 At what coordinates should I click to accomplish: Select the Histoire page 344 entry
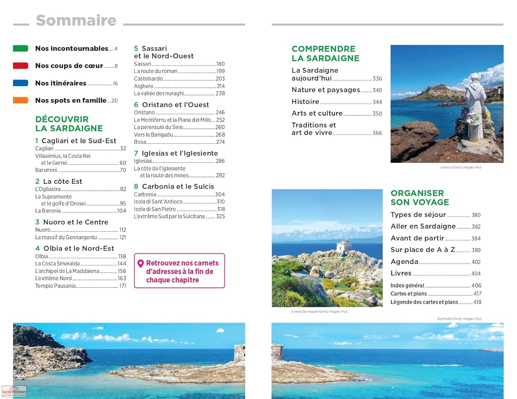(337, 102)
